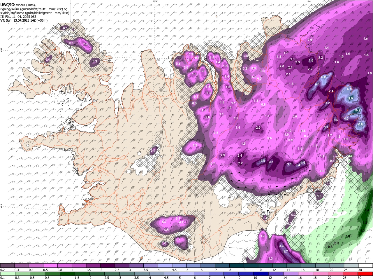Click the 6.1 value in the east
373x280 pixels.
point(349,89)
